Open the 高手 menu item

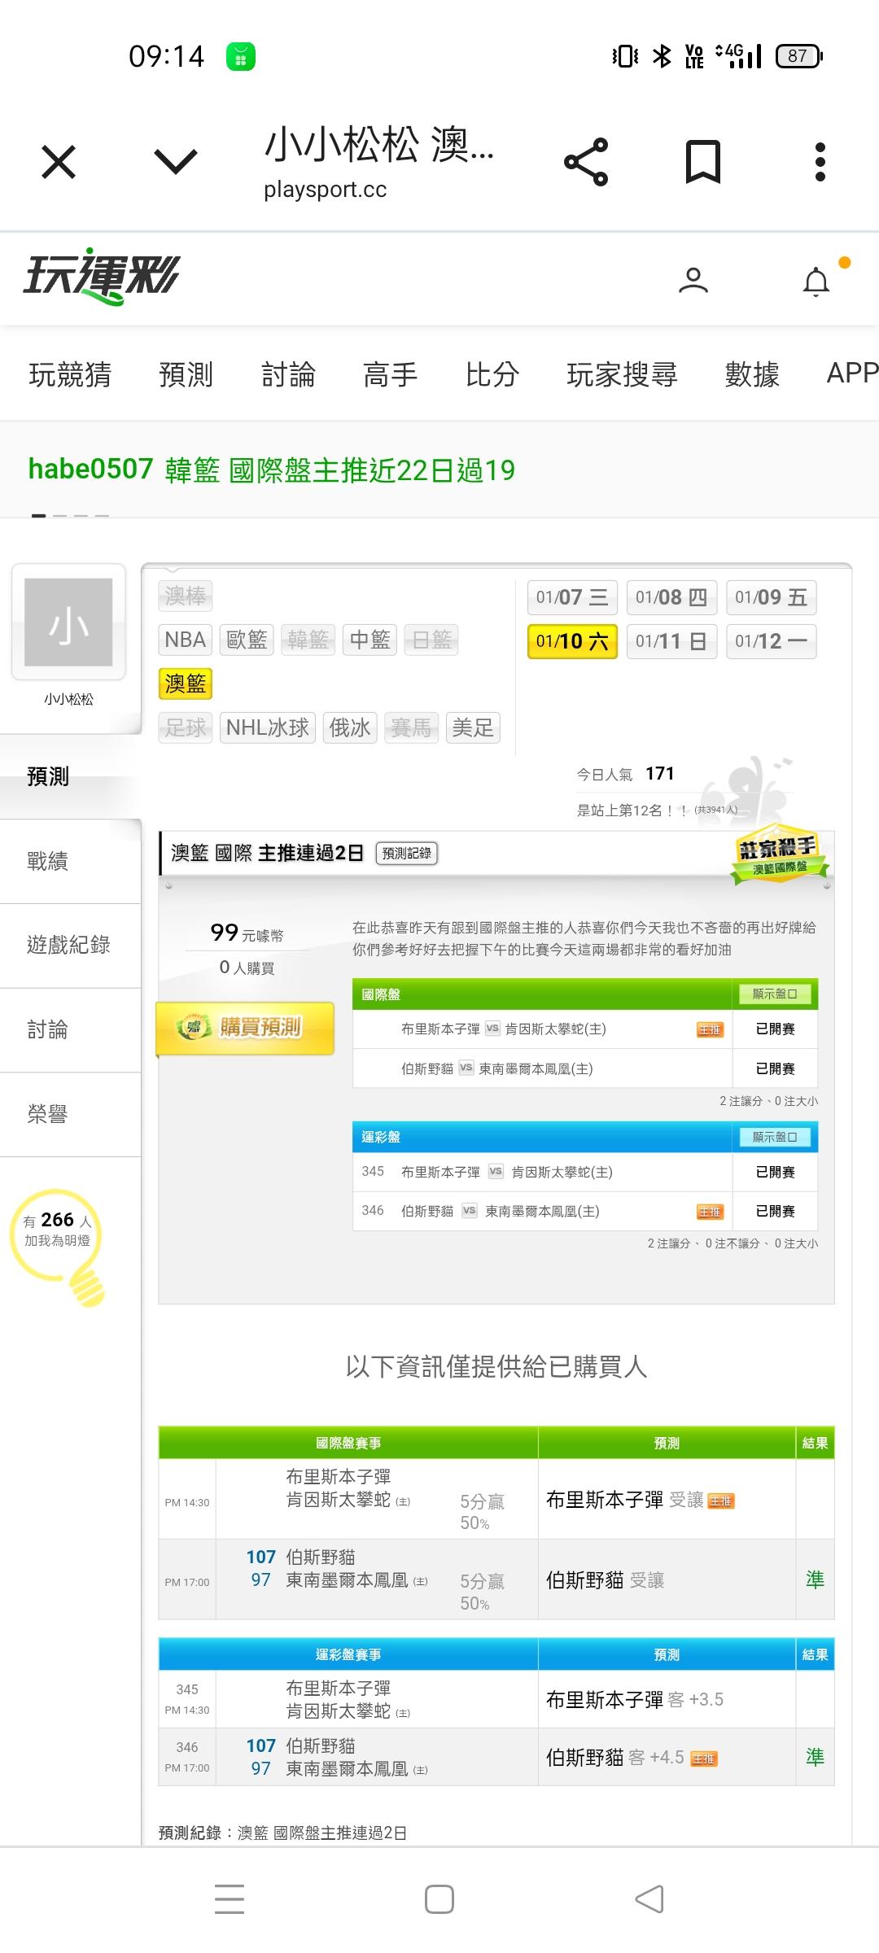[390, 374]
